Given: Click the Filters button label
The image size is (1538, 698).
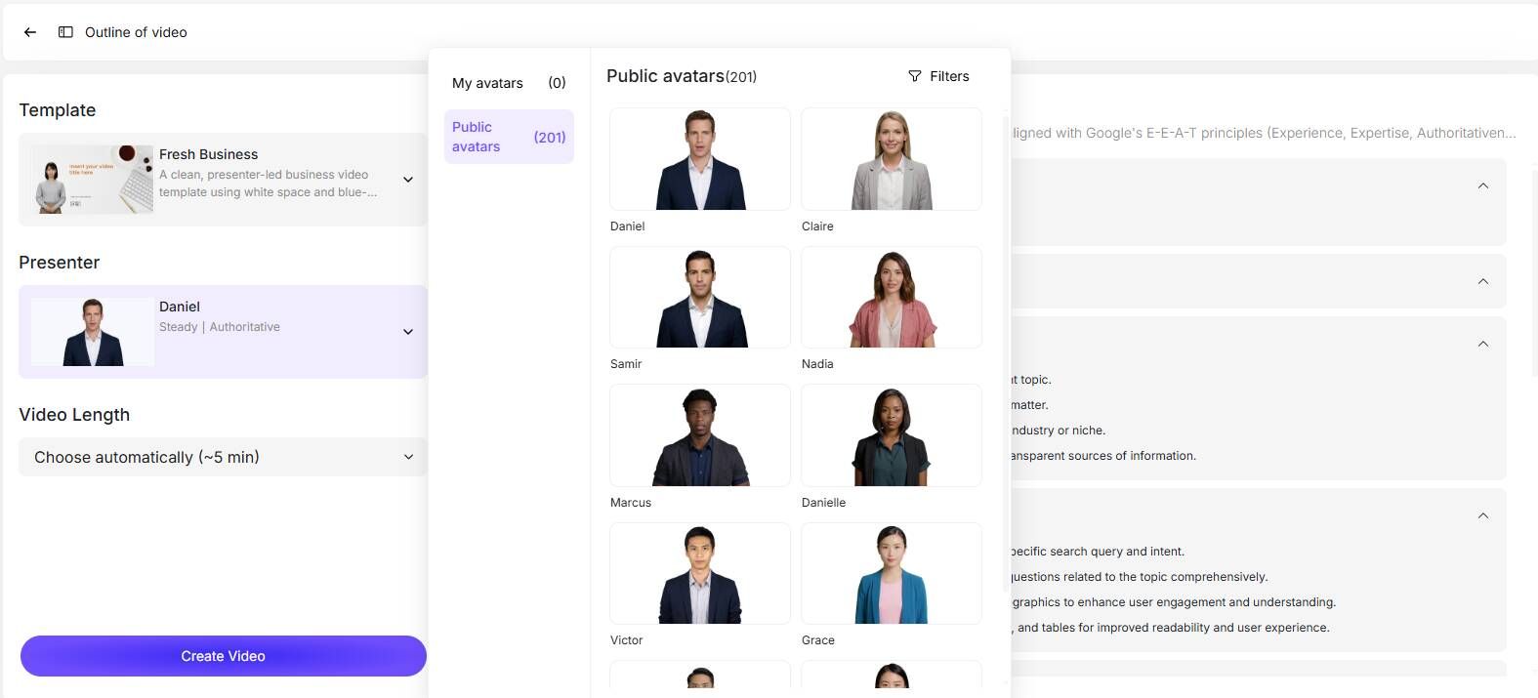Looking at the screenshot, I should coord(949,76).
